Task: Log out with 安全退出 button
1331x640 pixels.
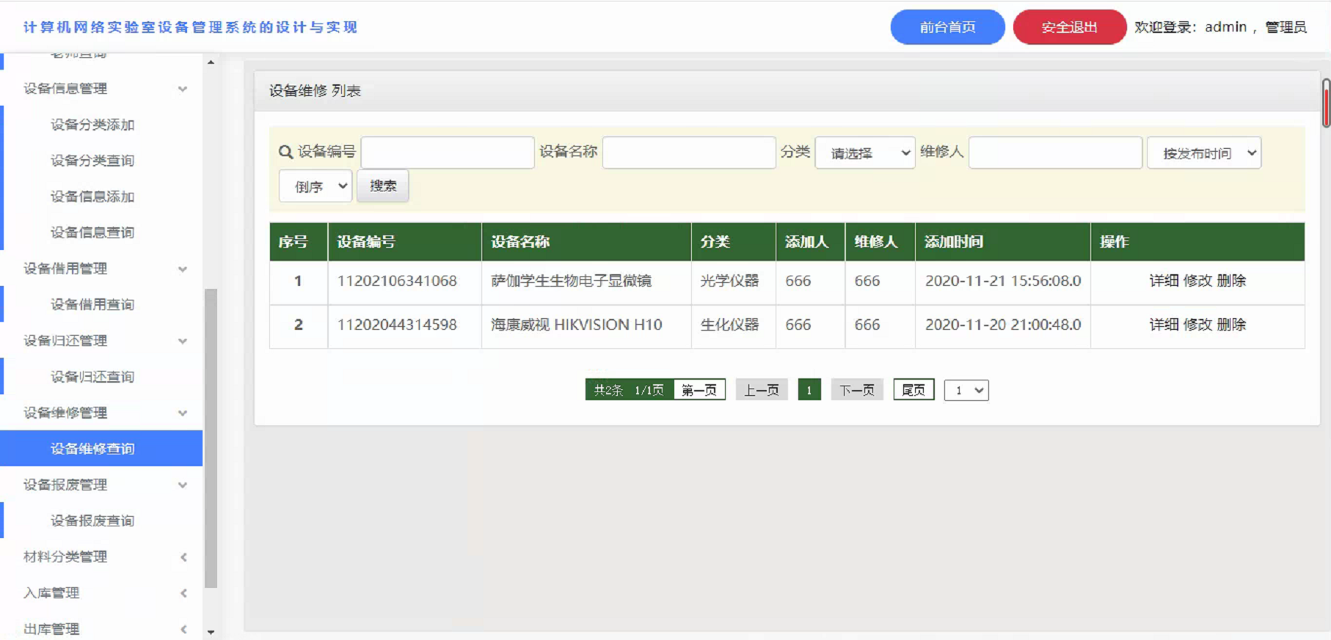Action: point(1069,27)
